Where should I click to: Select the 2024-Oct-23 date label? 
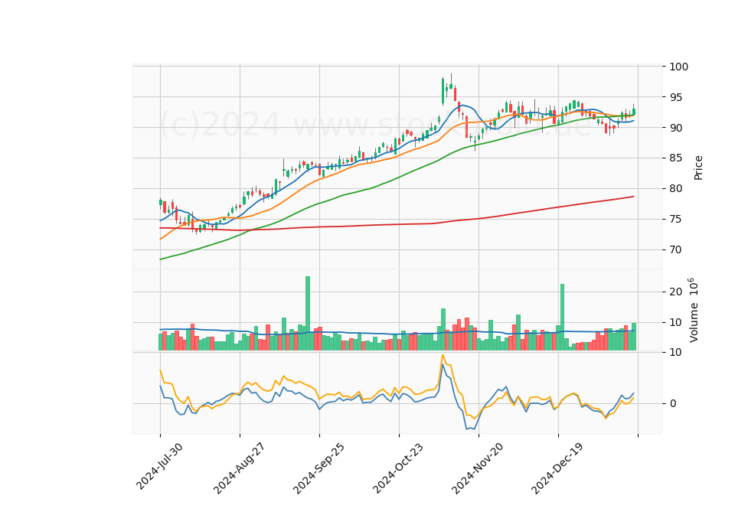coord(398,468)
